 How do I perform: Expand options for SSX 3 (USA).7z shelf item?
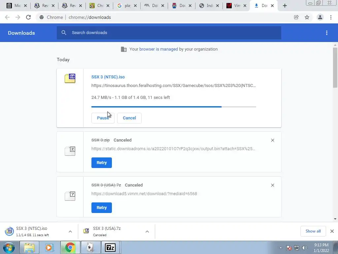[x=147, y=232]
